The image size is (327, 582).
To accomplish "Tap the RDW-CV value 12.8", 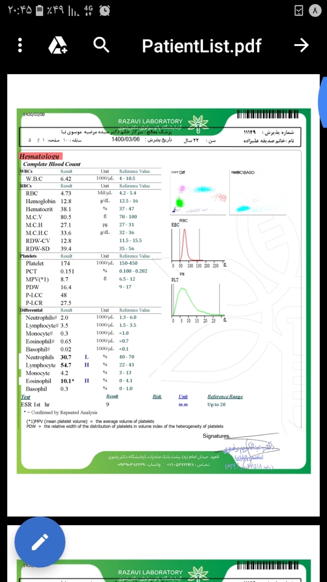I will point(66,241).
